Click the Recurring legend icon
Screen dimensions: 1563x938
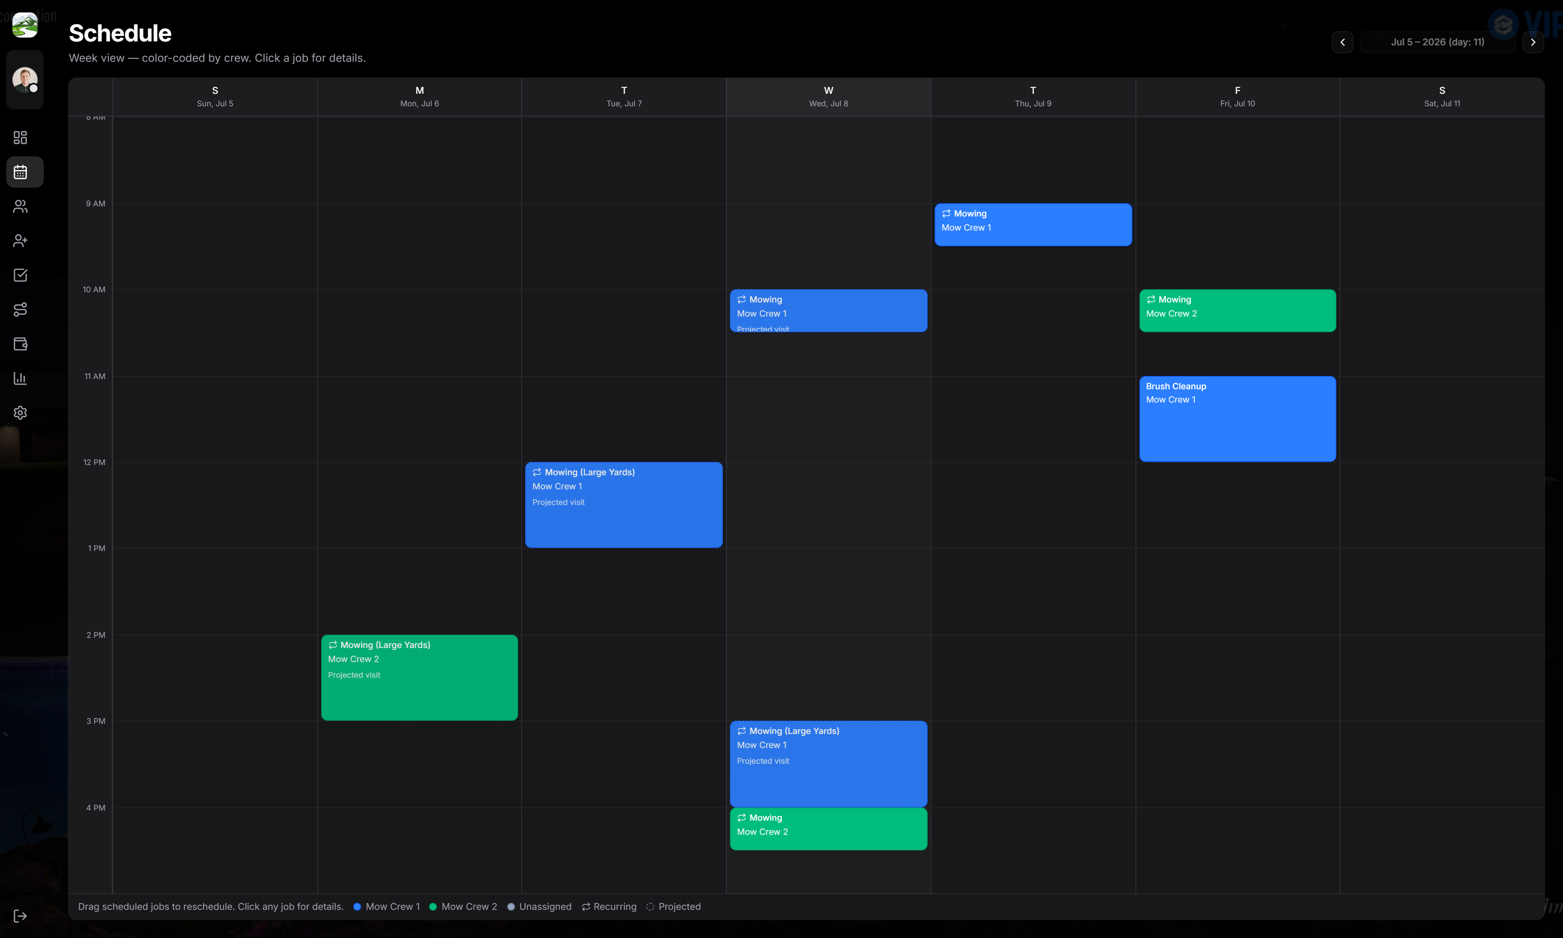click(x=586, y=906)
